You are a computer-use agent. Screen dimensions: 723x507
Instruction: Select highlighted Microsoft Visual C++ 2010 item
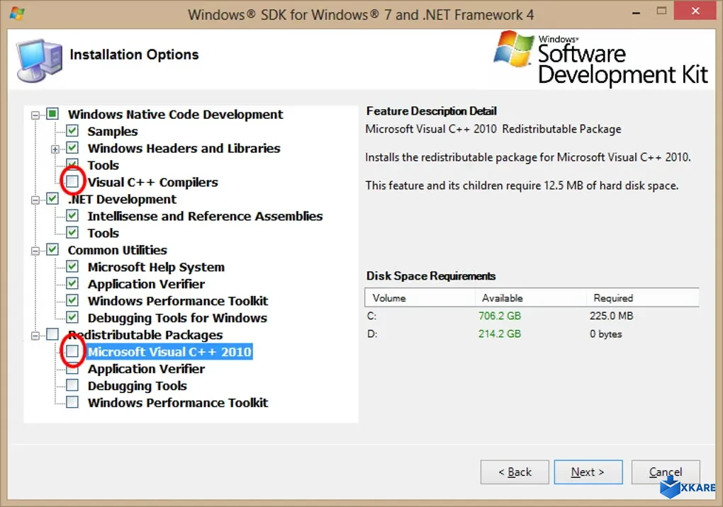pyautogui.click(x=169, y=352)
